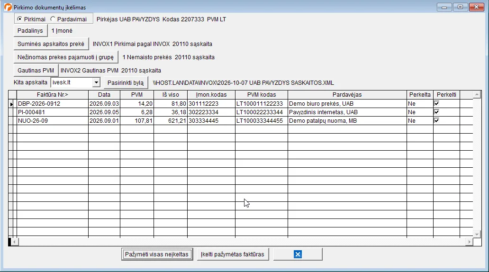Click the horizontal scrollbar right arrow
This screenshot has width=489, height=272.
[470, 242]
